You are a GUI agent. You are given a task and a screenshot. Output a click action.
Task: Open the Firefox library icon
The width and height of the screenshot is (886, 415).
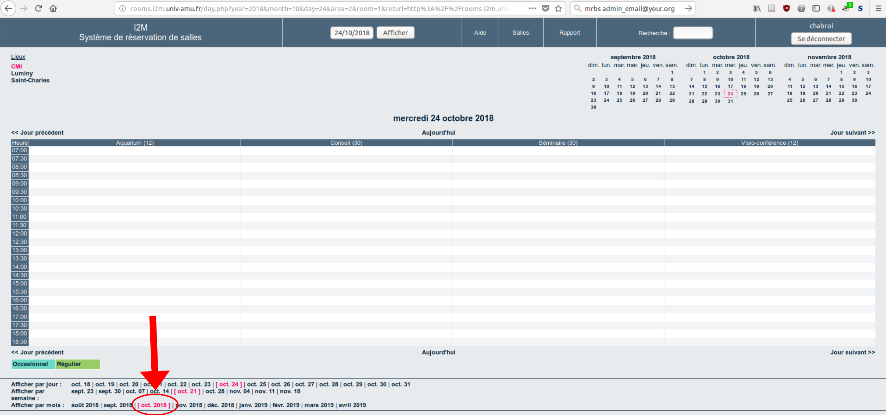757,8
